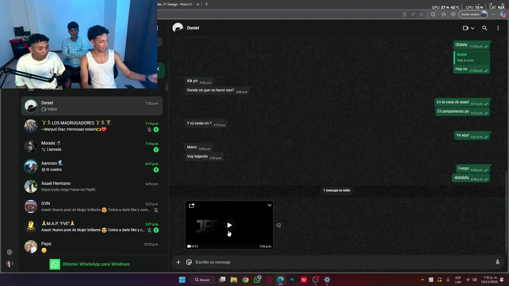509x286 pixels.
Task: Click the read aloud icon in address bar
Action: [x=413, y=14]
